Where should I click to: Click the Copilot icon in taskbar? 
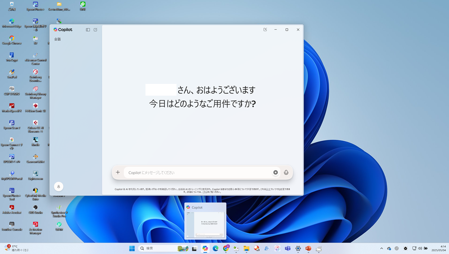[x=205, y=249]
